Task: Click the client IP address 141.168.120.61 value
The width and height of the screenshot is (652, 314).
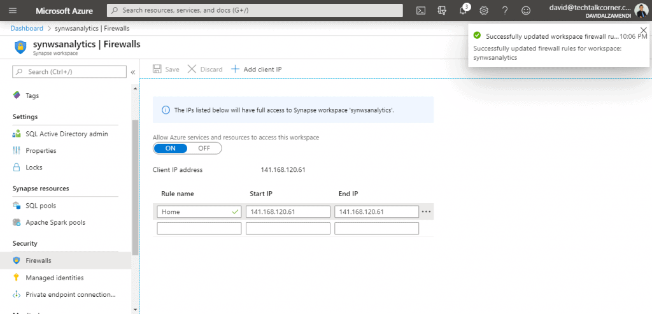Action: (x=283, y=169)
